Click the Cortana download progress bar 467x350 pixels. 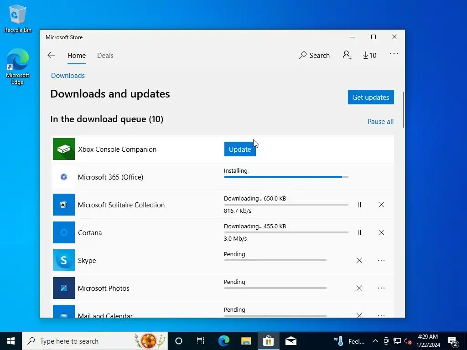(x=286, y=232)
